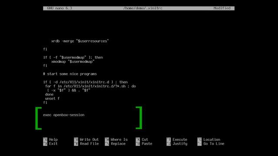Click the 'fi' line below 'unset f'
Screen dimensions: 278x156
[x=45, y=103]
